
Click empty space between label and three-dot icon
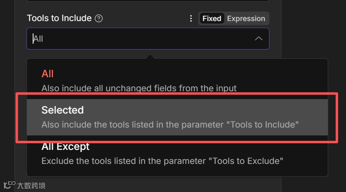click(145, 19)
